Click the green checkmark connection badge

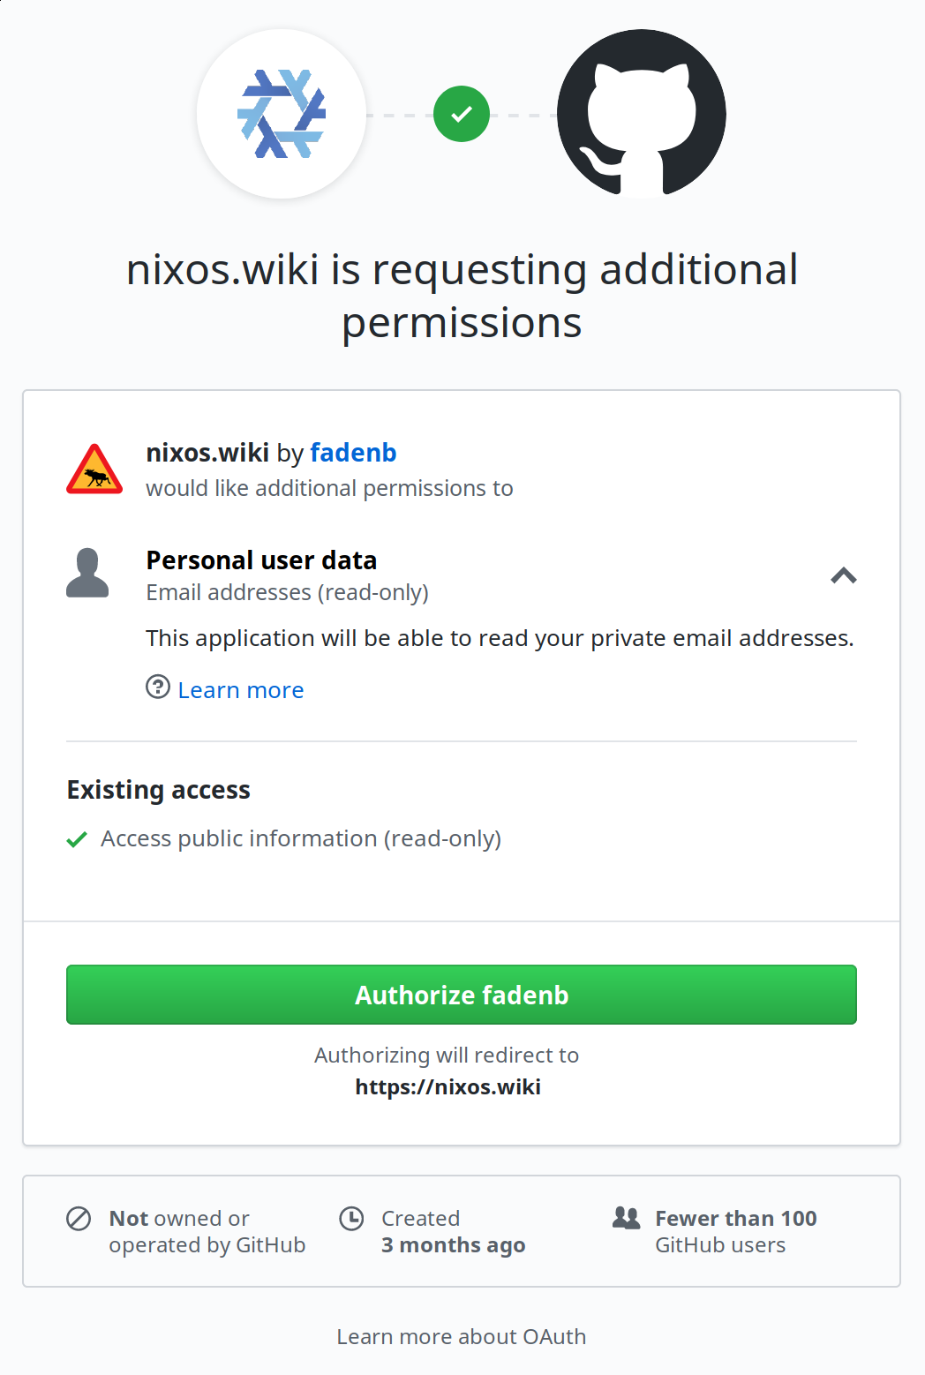click(462, 114)
